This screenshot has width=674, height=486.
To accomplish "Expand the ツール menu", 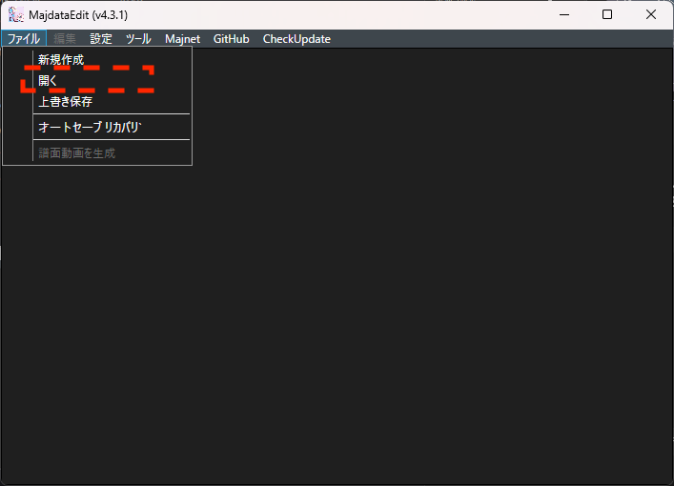I will point(138,39).
